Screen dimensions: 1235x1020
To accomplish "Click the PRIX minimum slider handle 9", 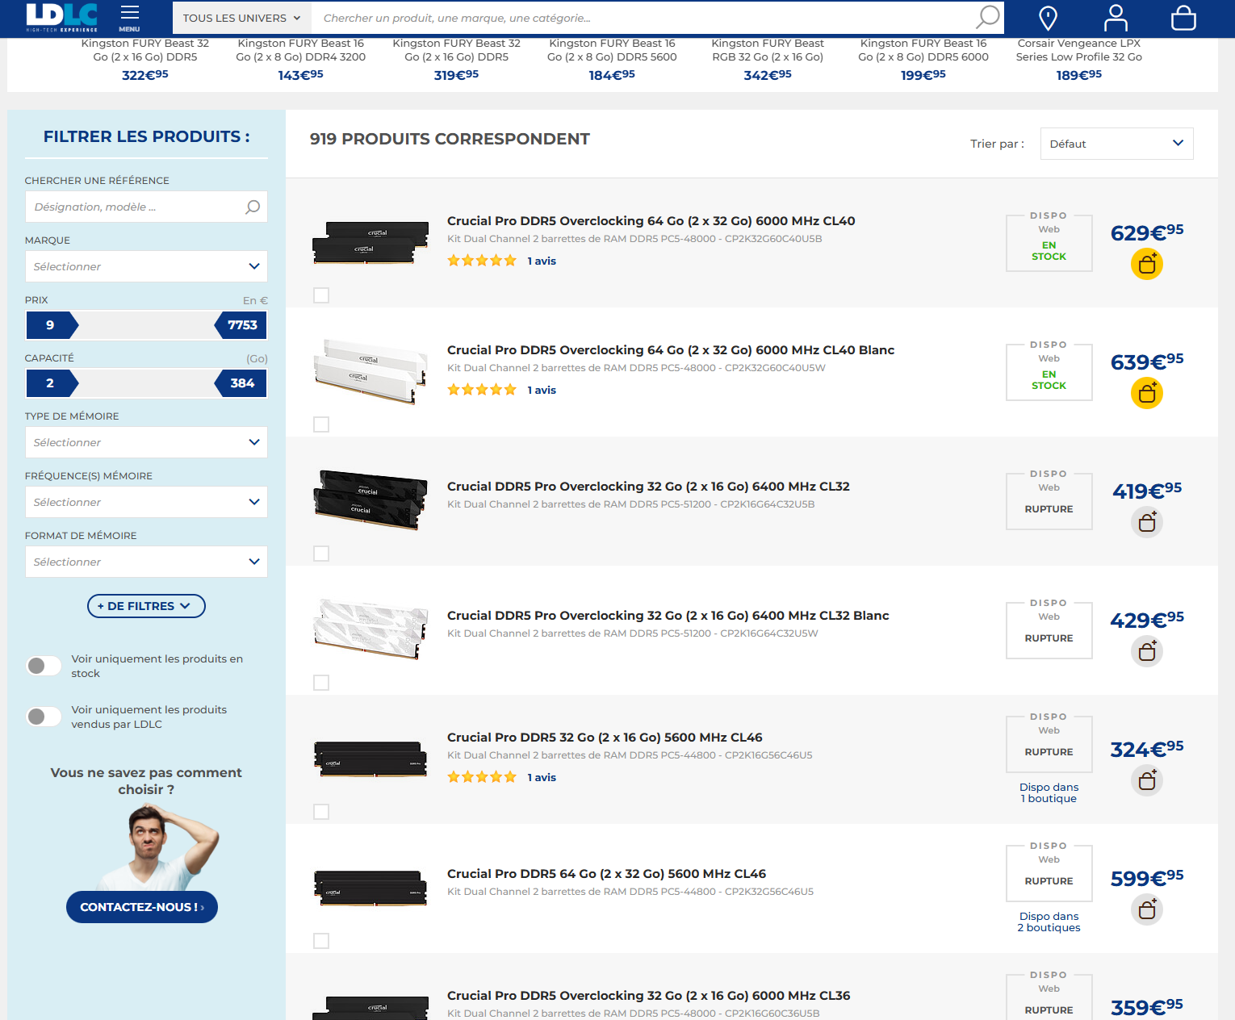I will [51, 325].
